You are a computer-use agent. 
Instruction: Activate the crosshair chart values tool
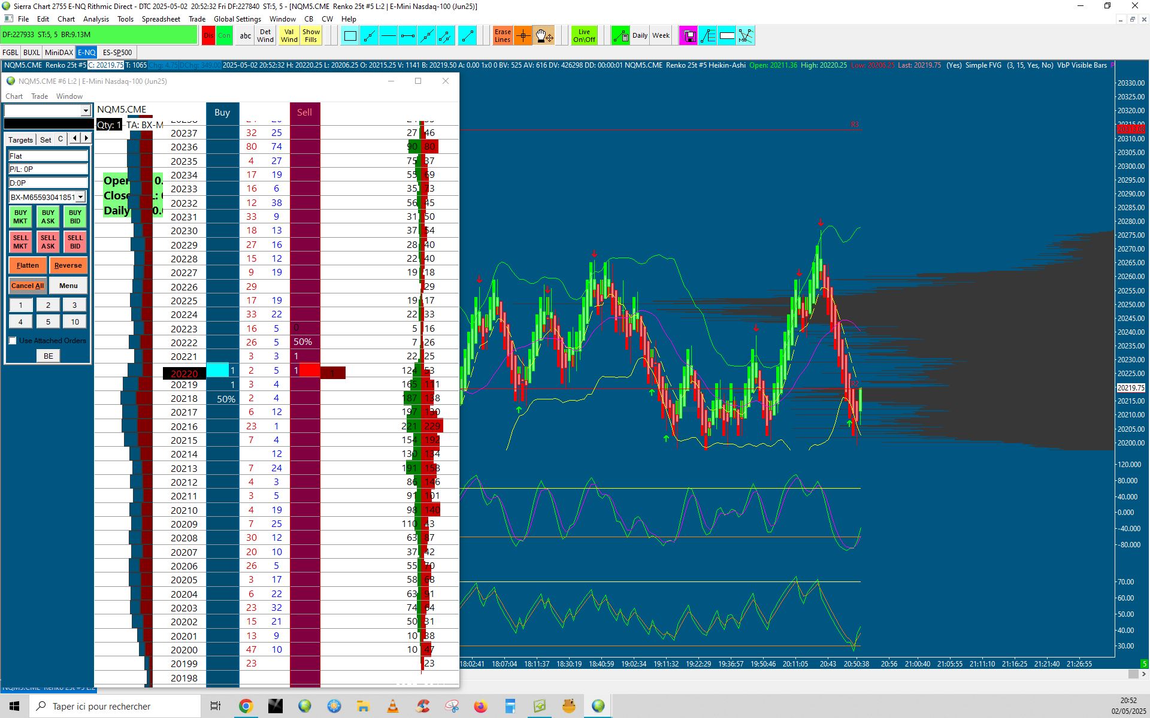click(x=523, y=36)
